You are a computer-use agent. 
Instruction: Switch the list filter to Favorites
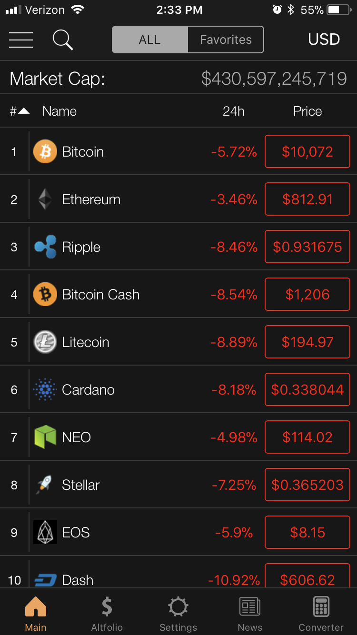coord(226,40)
